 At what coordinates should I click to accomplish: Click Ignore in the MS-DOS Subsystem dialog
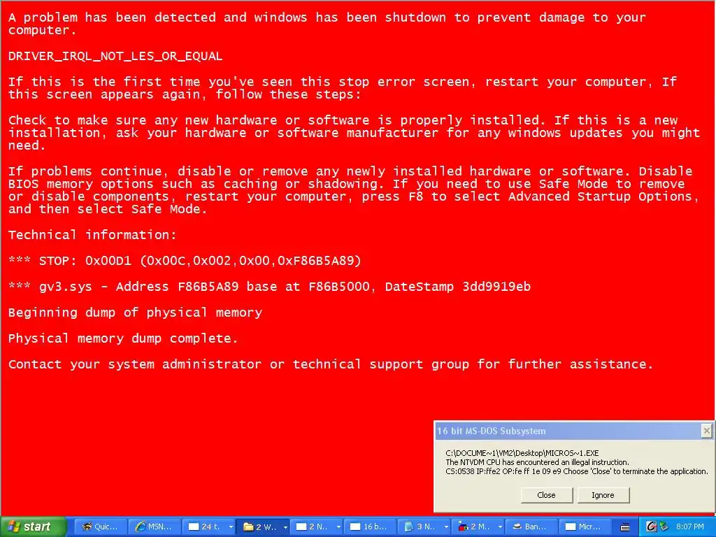coord(603,495)
